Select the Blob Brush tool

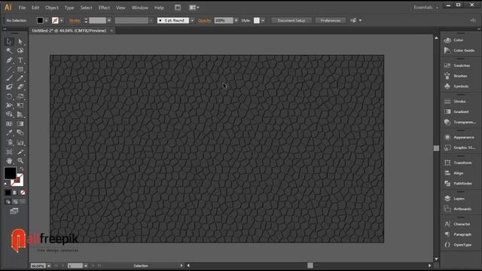tap(9, 87)
